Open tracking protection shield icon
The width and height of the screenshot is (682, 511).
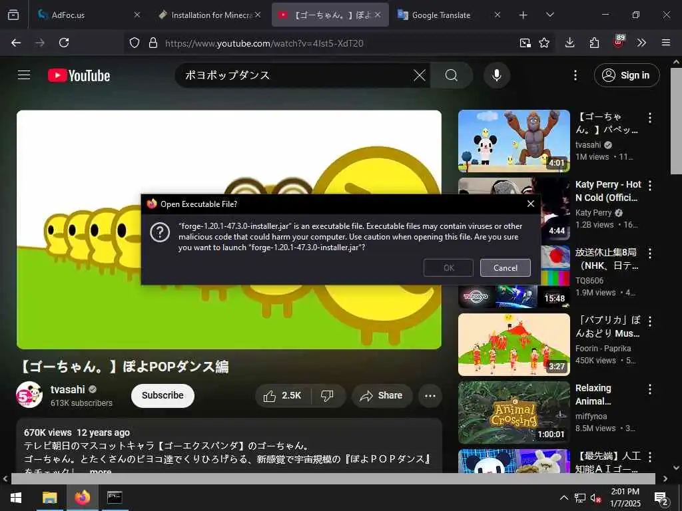135,43
